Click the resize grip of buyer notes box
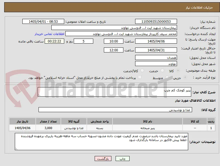The image size is (220, 166). point(16,149)
